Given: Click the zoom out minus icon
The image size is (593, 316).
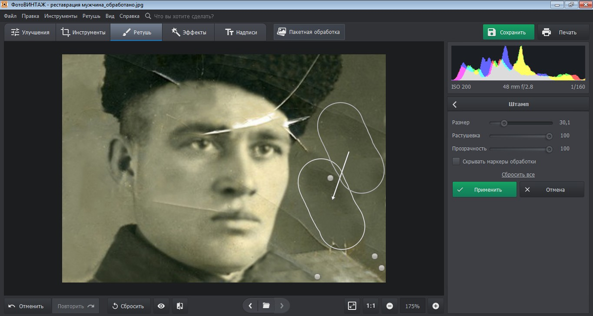Looking at the screenshot, I should [389, 306].
